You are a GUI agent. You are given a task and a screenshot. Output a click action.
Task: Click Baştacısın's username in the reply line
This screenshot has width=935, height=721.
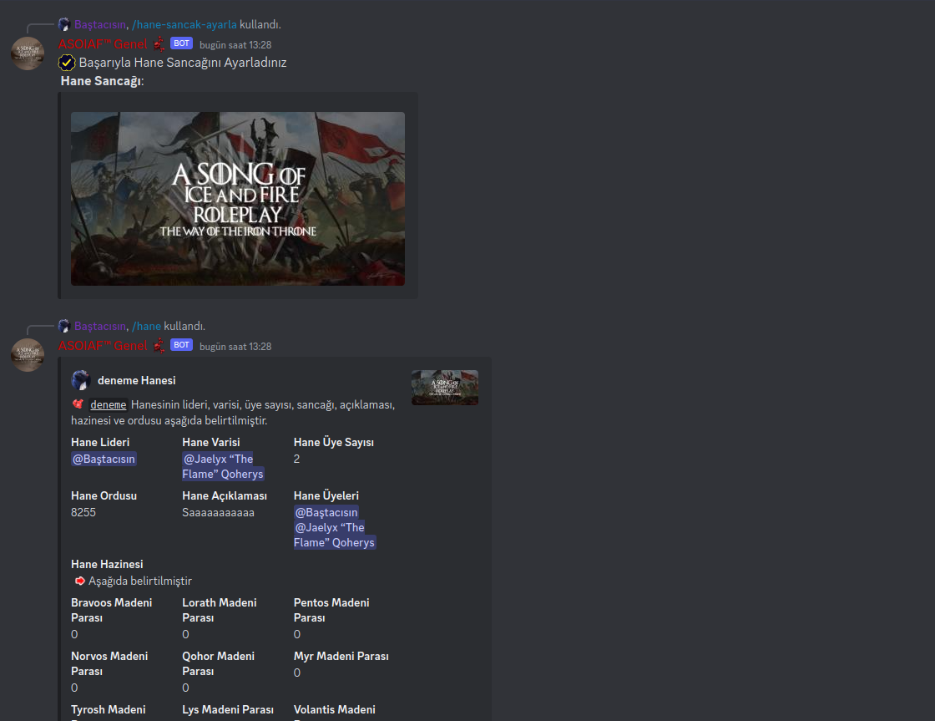pyautogui.click(x=100, y=23)
